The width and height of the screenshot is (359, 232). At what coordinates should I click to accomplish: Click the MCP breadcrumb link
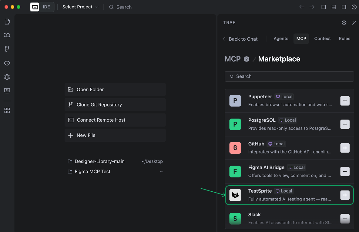point(233,59)
